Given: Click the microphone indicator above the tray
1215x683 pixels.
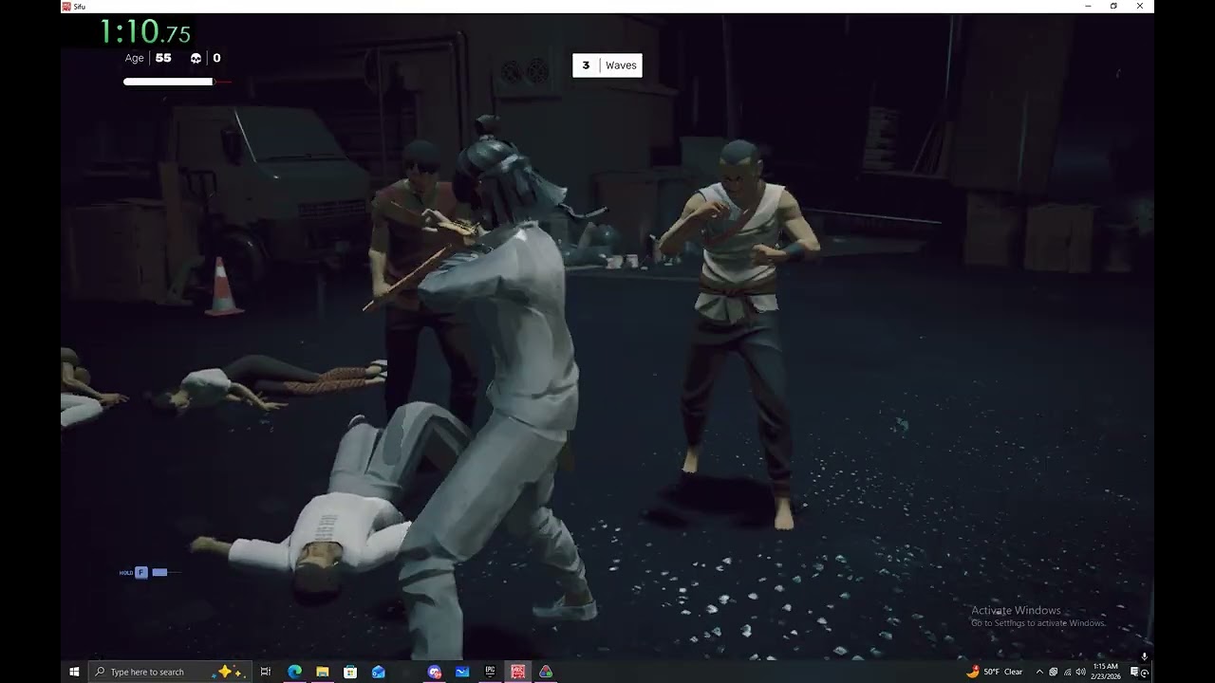Looking at the screenshot, I should click(1144, 655).
